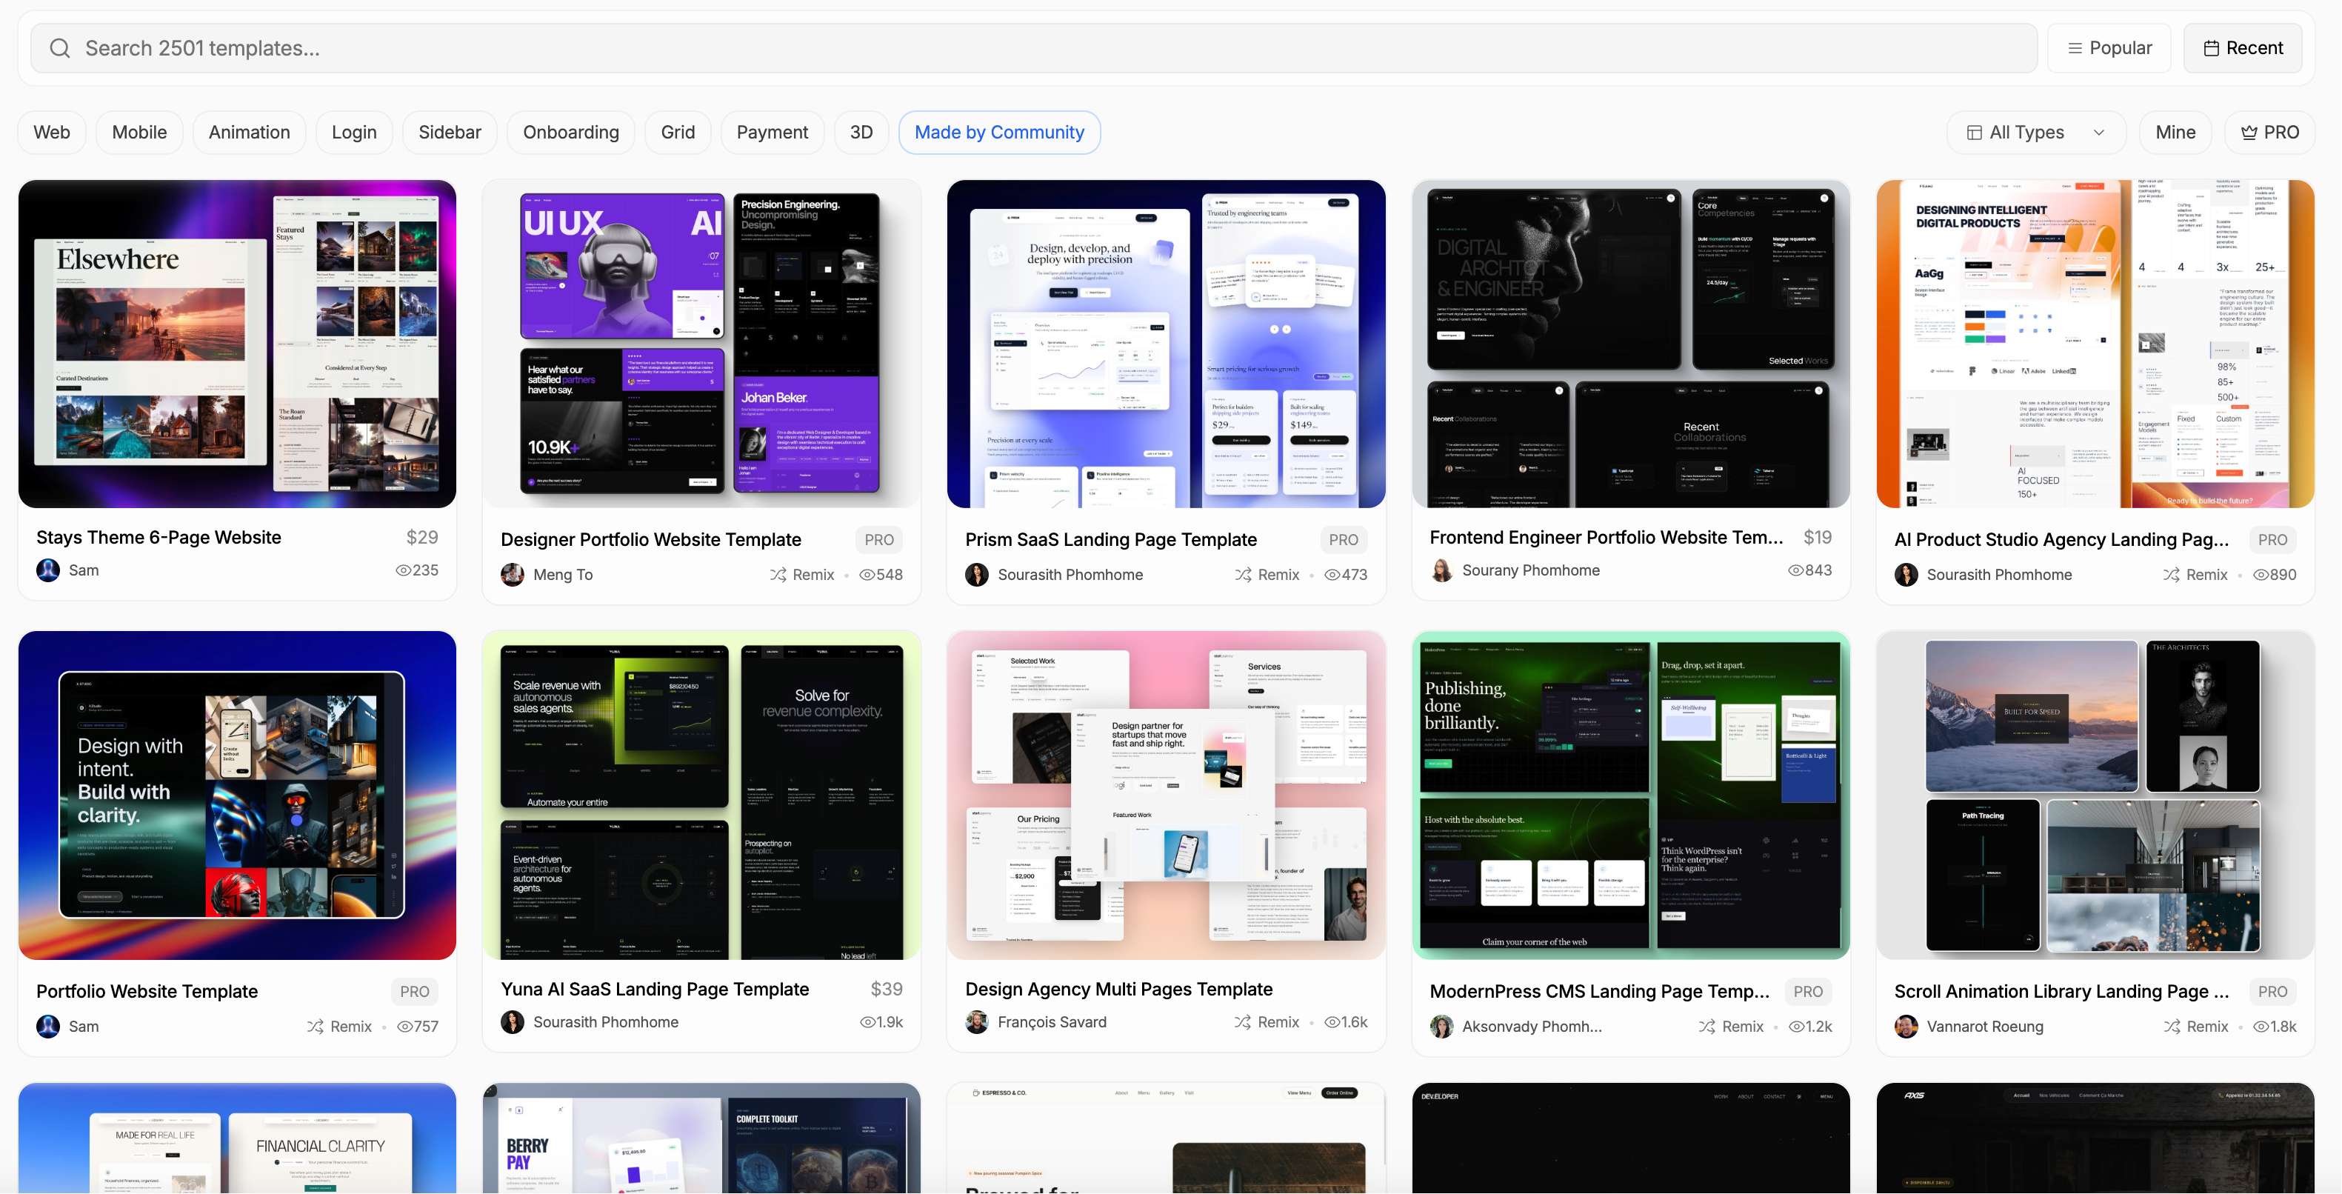Image resolution: width=2342 pixels, height=1194 pixels.
Task: Toggle the Made by Community filter
Action: coord(998,133)
